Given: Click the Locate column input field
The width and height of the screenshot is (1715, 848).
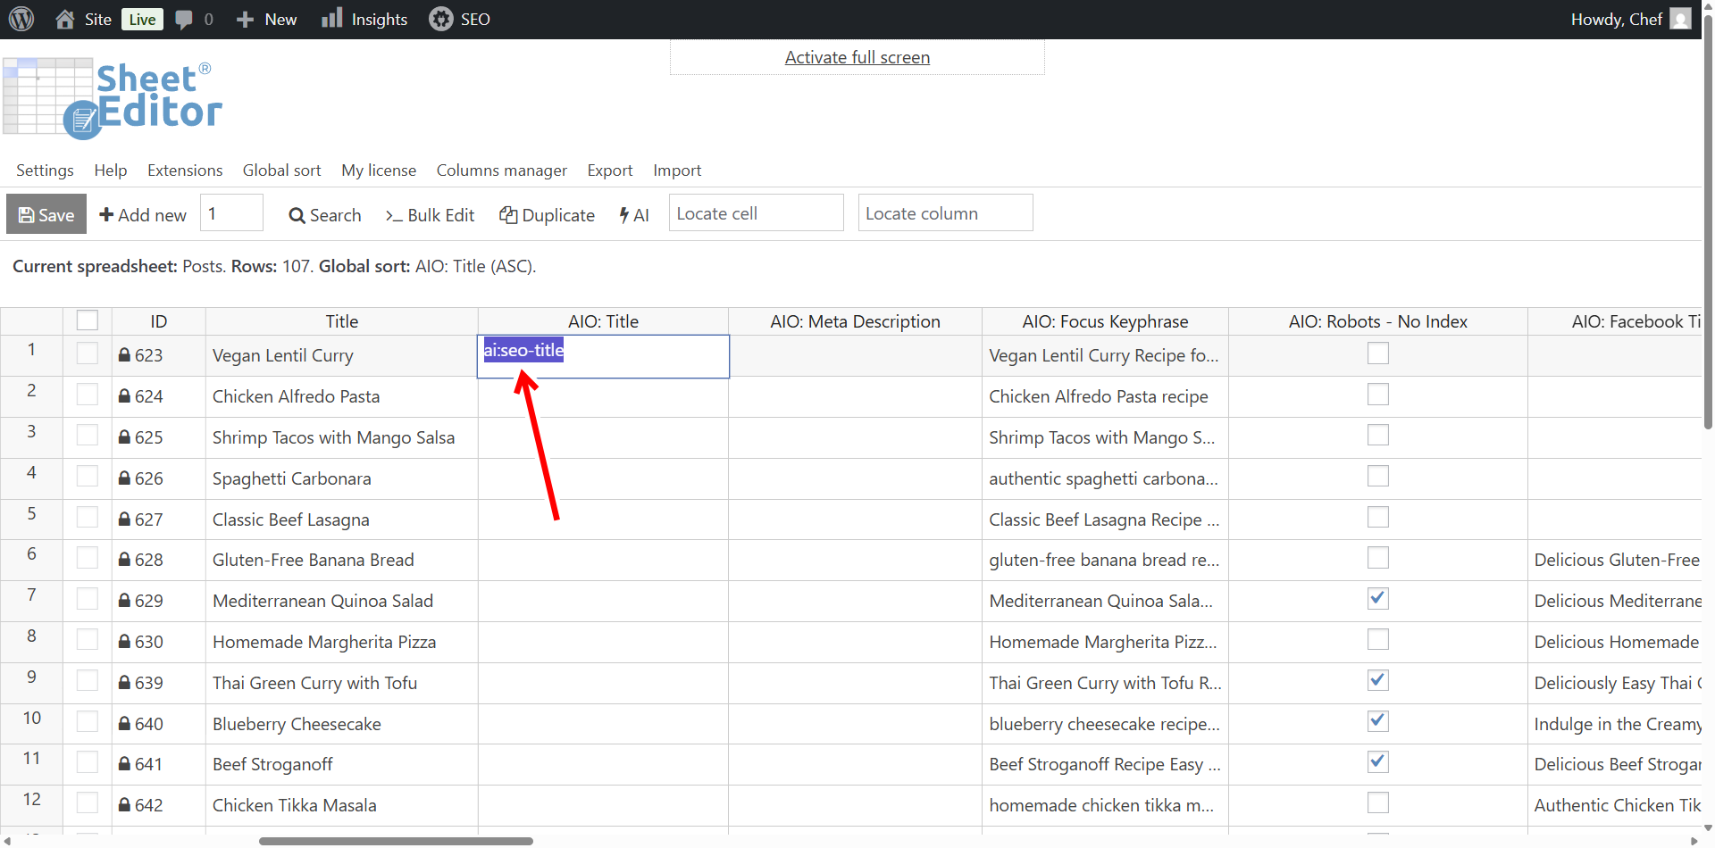Looking at the screenshot, I should [945, 213].
